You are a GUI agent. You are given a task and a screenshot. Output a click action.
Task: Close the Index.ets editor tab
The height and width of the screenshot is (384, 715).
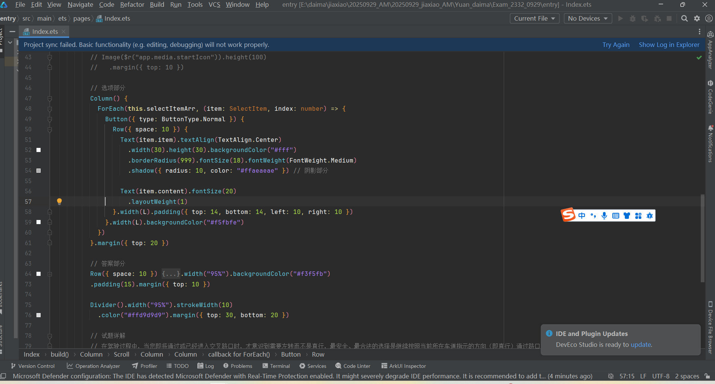(x=64, y=32)
